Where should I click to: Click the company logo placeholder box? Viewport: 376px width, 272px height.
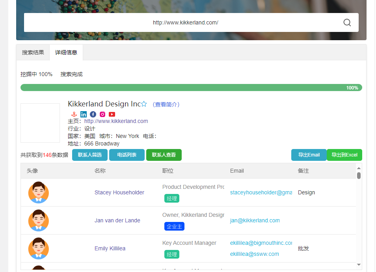coord(40,123)
